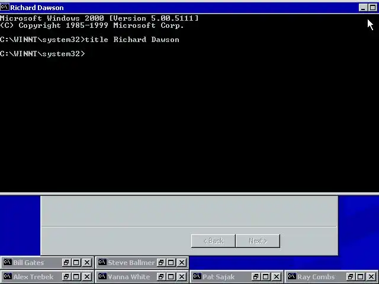Screen dimensions: 379x284
Task: Close the minimized Pat Sajak window
Action: (x=277, y=276)
